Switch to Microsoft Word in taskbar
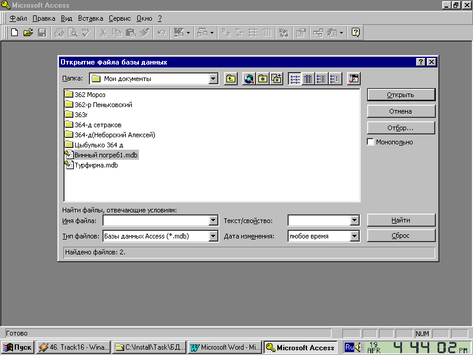The image size is (473, 355). 226,347
